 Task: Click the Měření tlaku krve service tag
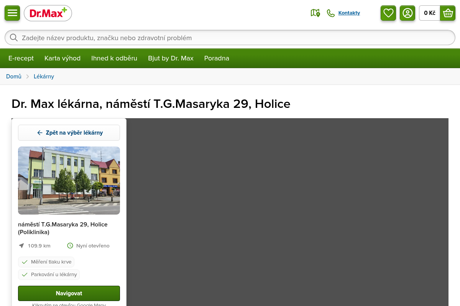46,262
